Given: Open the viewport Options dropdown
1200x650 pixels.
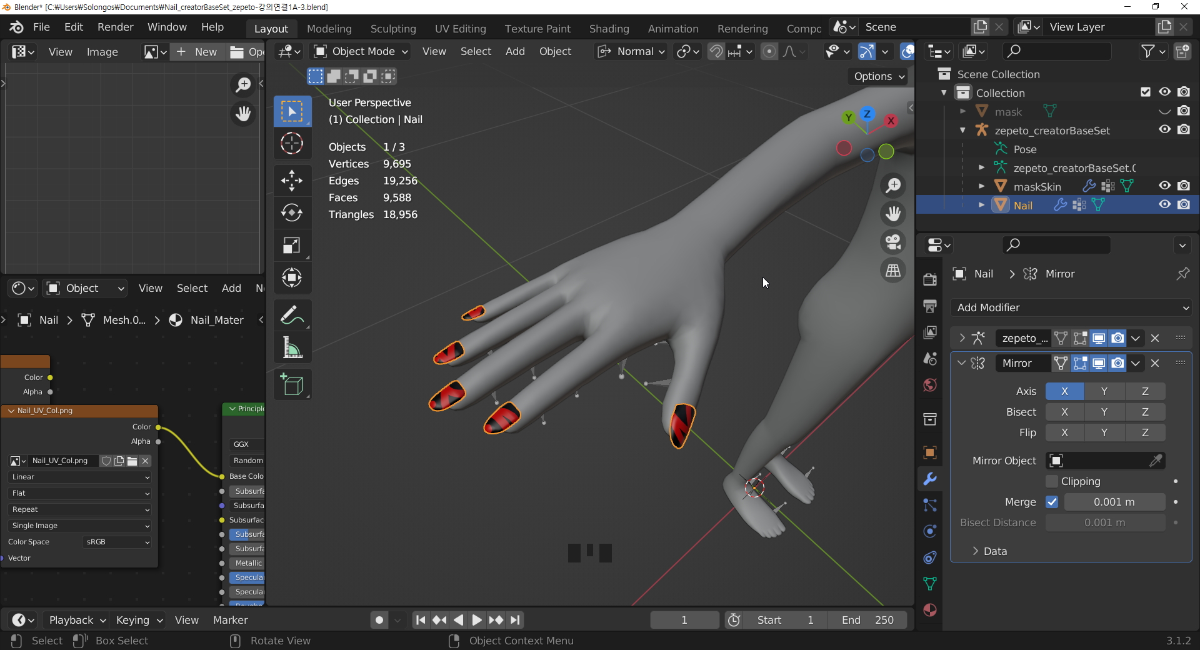Looking at the screenshot, I should (x=879, y=76).
